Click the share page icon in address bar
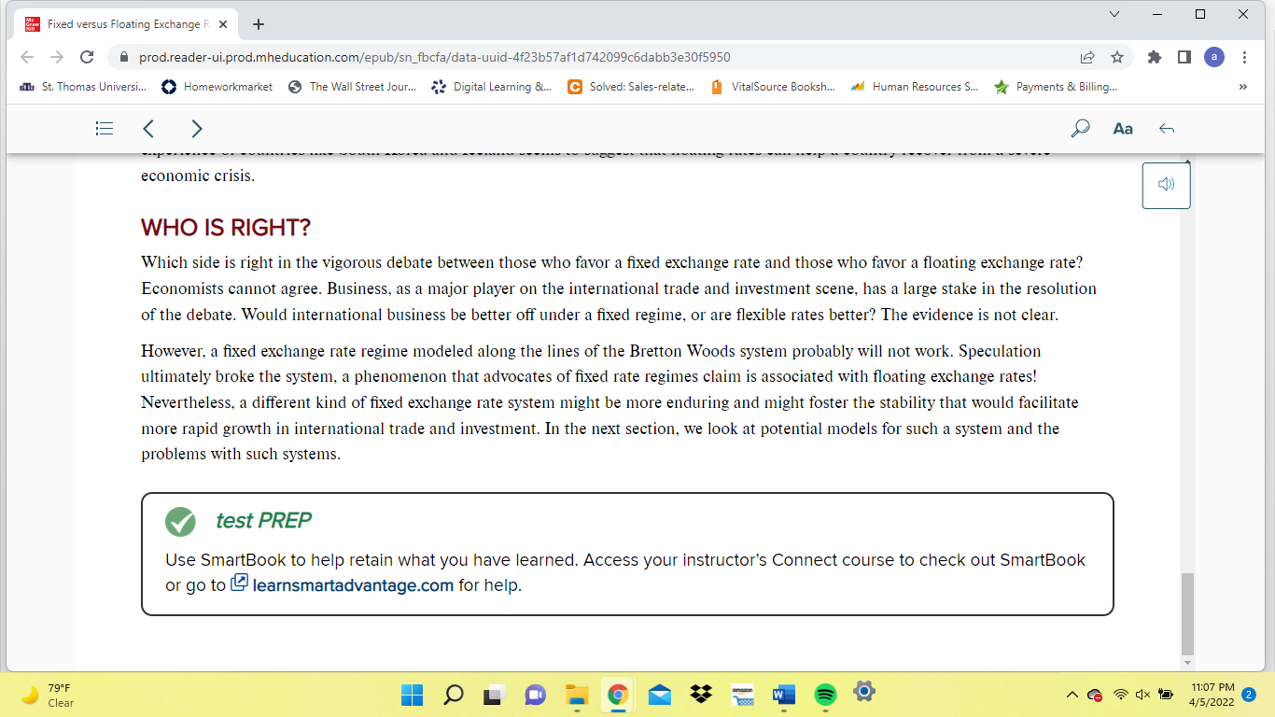 click(x=1087, y=57)
